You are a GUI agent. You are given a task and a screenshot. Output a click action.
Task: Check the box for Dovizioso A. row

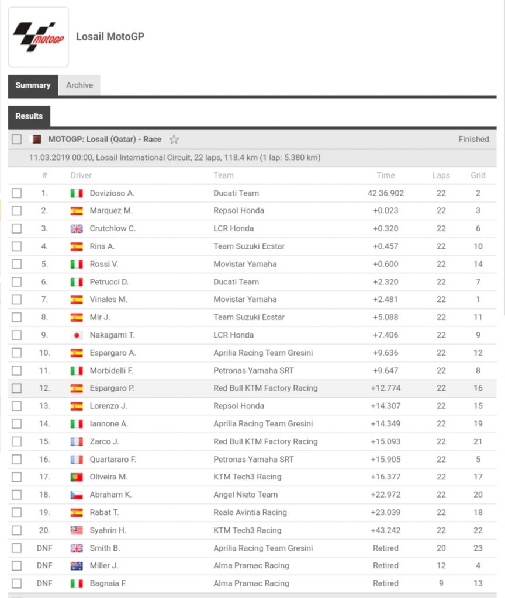click(x=16, y=193)
